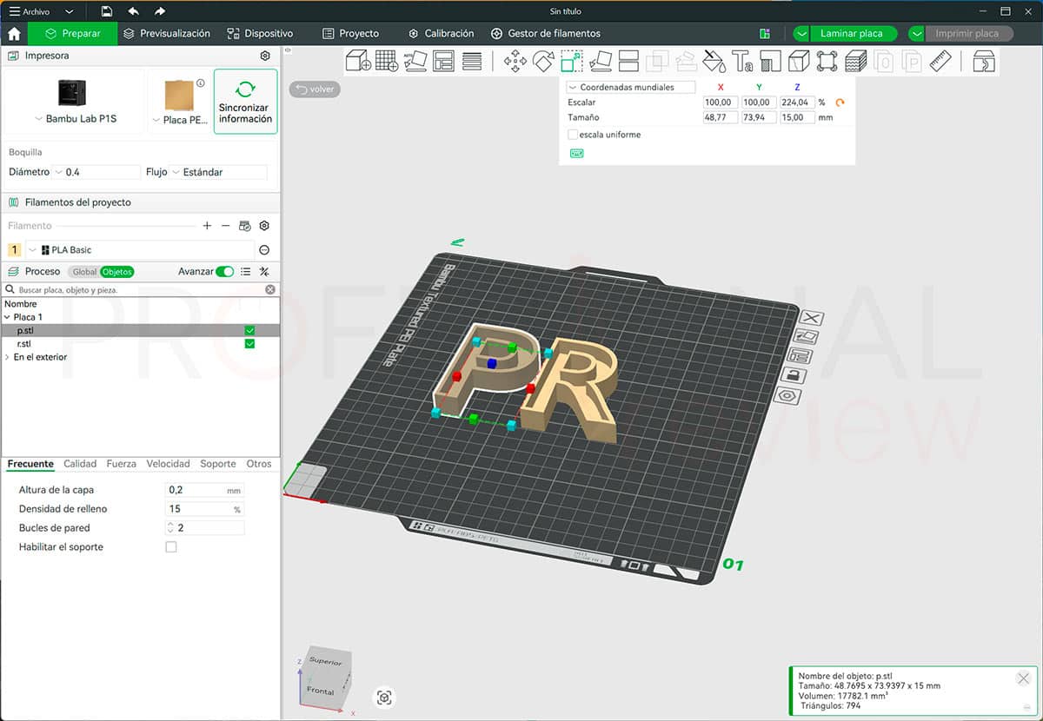1043x721 pixels.
Task: Add a filament with plus icon
Action: (207, 226)
